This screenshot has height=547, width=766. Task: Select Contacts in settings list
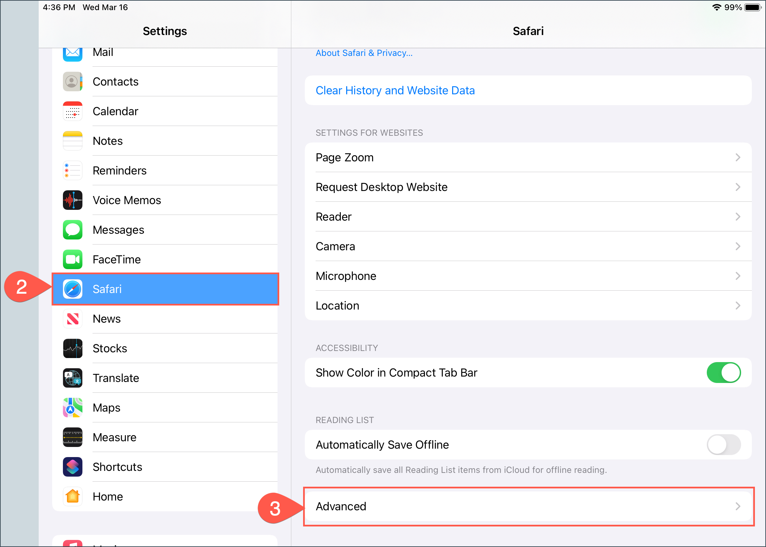(x=165, y=82)
